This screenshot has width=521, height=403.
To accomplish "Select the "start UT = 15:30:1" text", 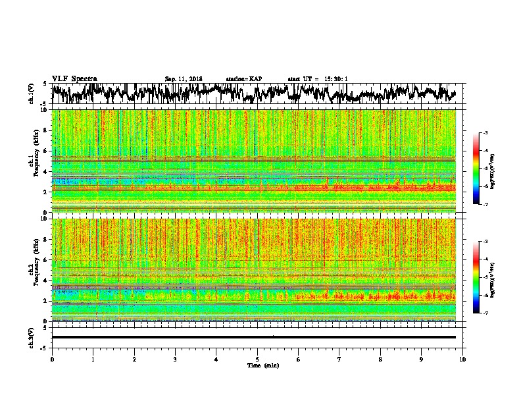I will click(318, 79).
